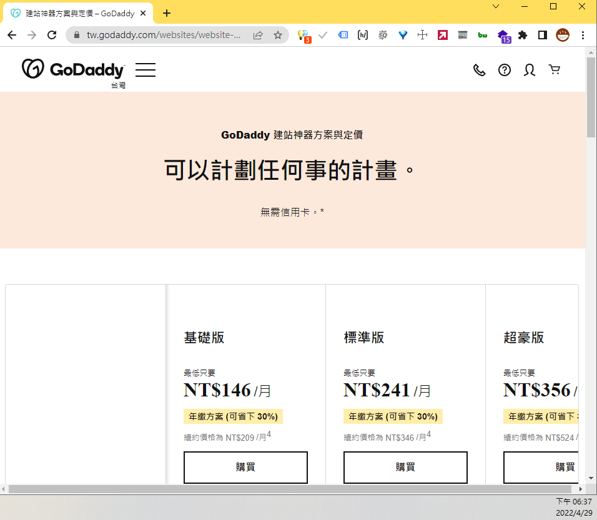Image resolution: width=597 pixels, height=520 pixels.
Task: Click the NT$241 price text
Action: click(377, 390)
